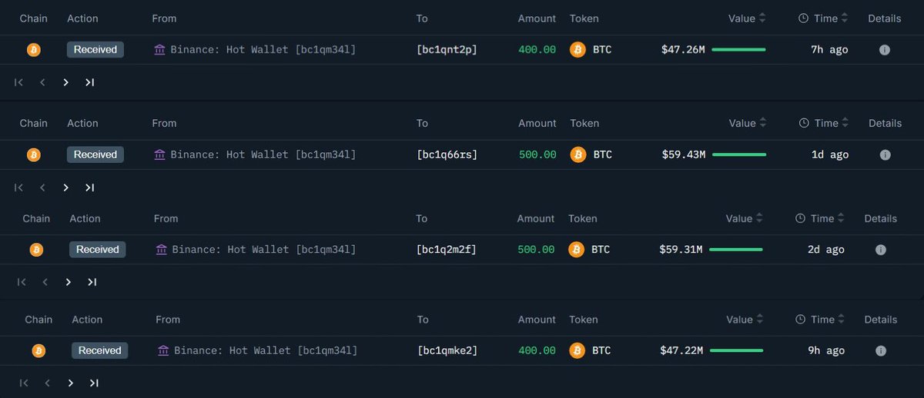Click the BTC token icon in the $47.22M row

click(x=577, y=351)
